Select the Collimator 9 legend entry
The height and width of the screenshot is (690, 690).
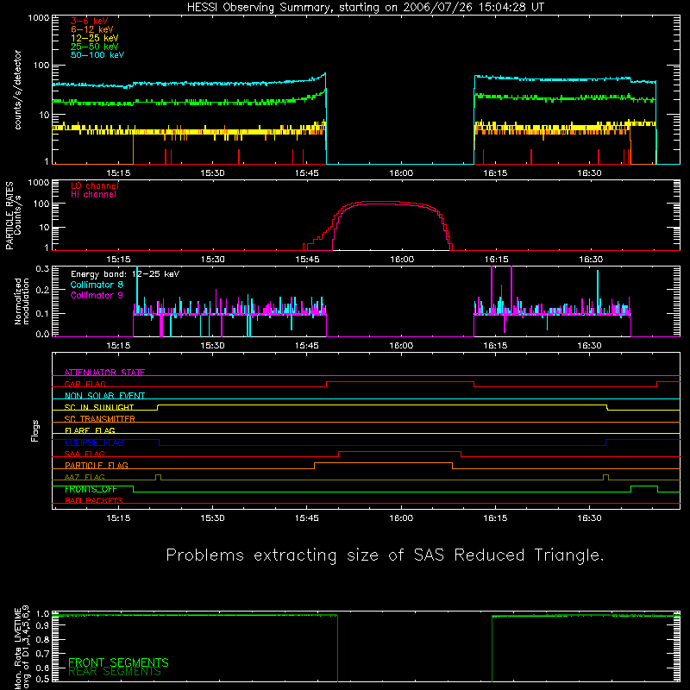pyautogui.click(x=97, y=295)
